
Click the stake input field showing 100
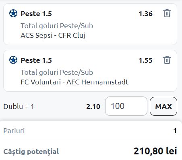pyautogui.click(x=126, y=106)
